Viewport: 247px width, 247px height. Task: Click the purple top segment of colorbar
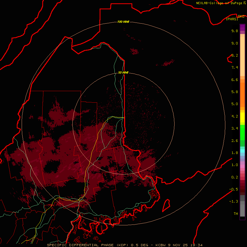click(x=242, y=27)
